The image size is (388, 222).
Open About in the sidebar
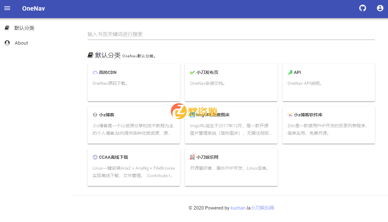pos(21,43)
